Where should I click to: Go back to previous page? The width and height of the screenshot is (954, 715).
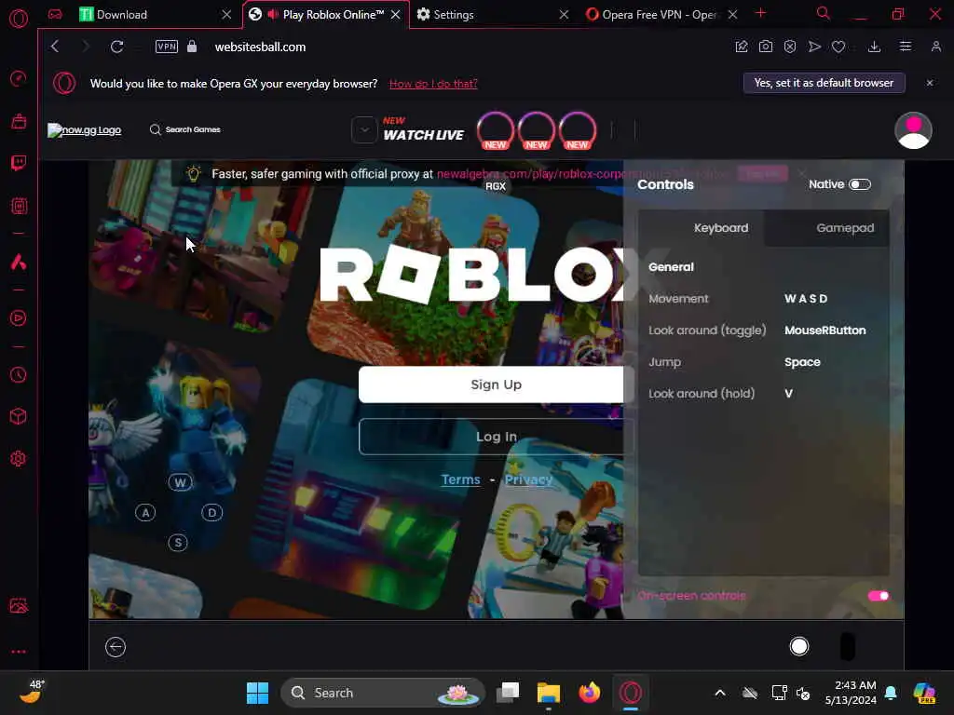(x=55, y=47)
